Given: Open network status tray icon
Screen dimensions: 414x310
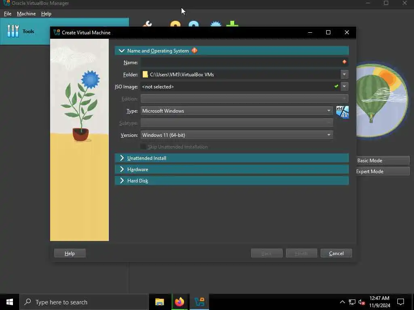Looking at the screenshot, I should point(352,302).
